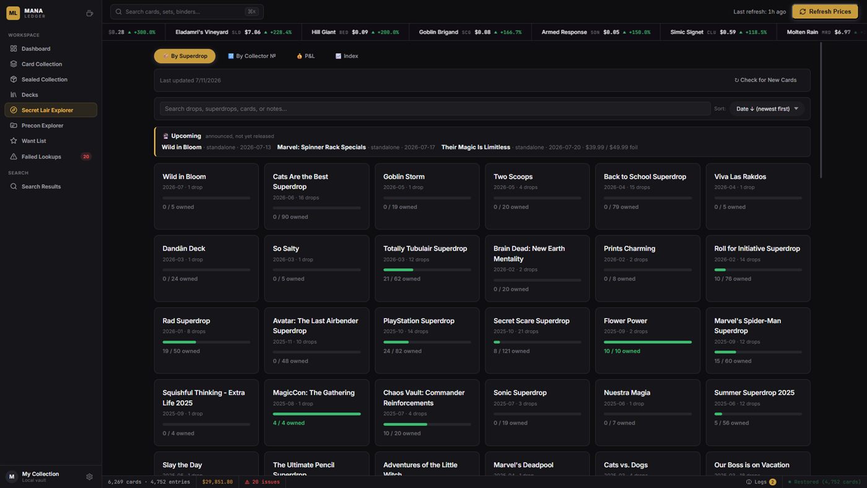Open Marvel's Spider-Man Superdrop card
Image resolution: width=867 pixels, height=488 pixels.
[758, 341]
